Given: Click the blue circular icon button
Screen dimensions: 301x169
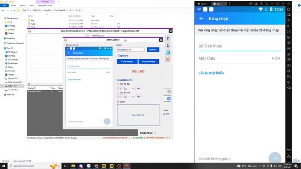Looking at the screenshot, I should 168,99.
